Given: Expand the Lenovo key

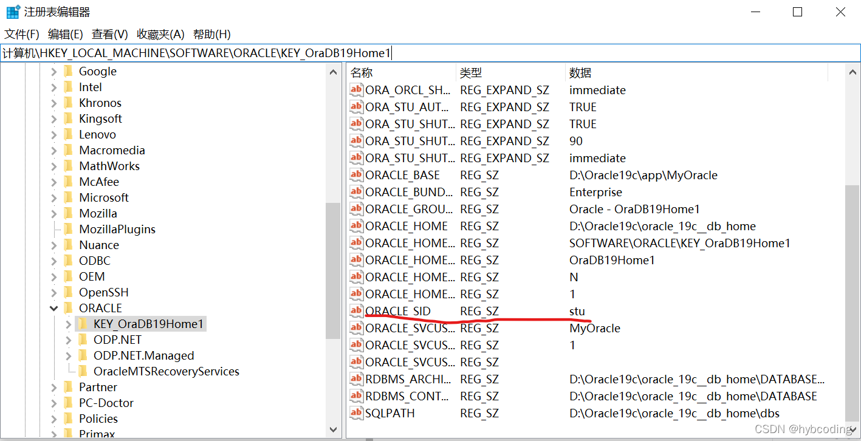Looking at the screenshot, I should (x=53, y=135).
